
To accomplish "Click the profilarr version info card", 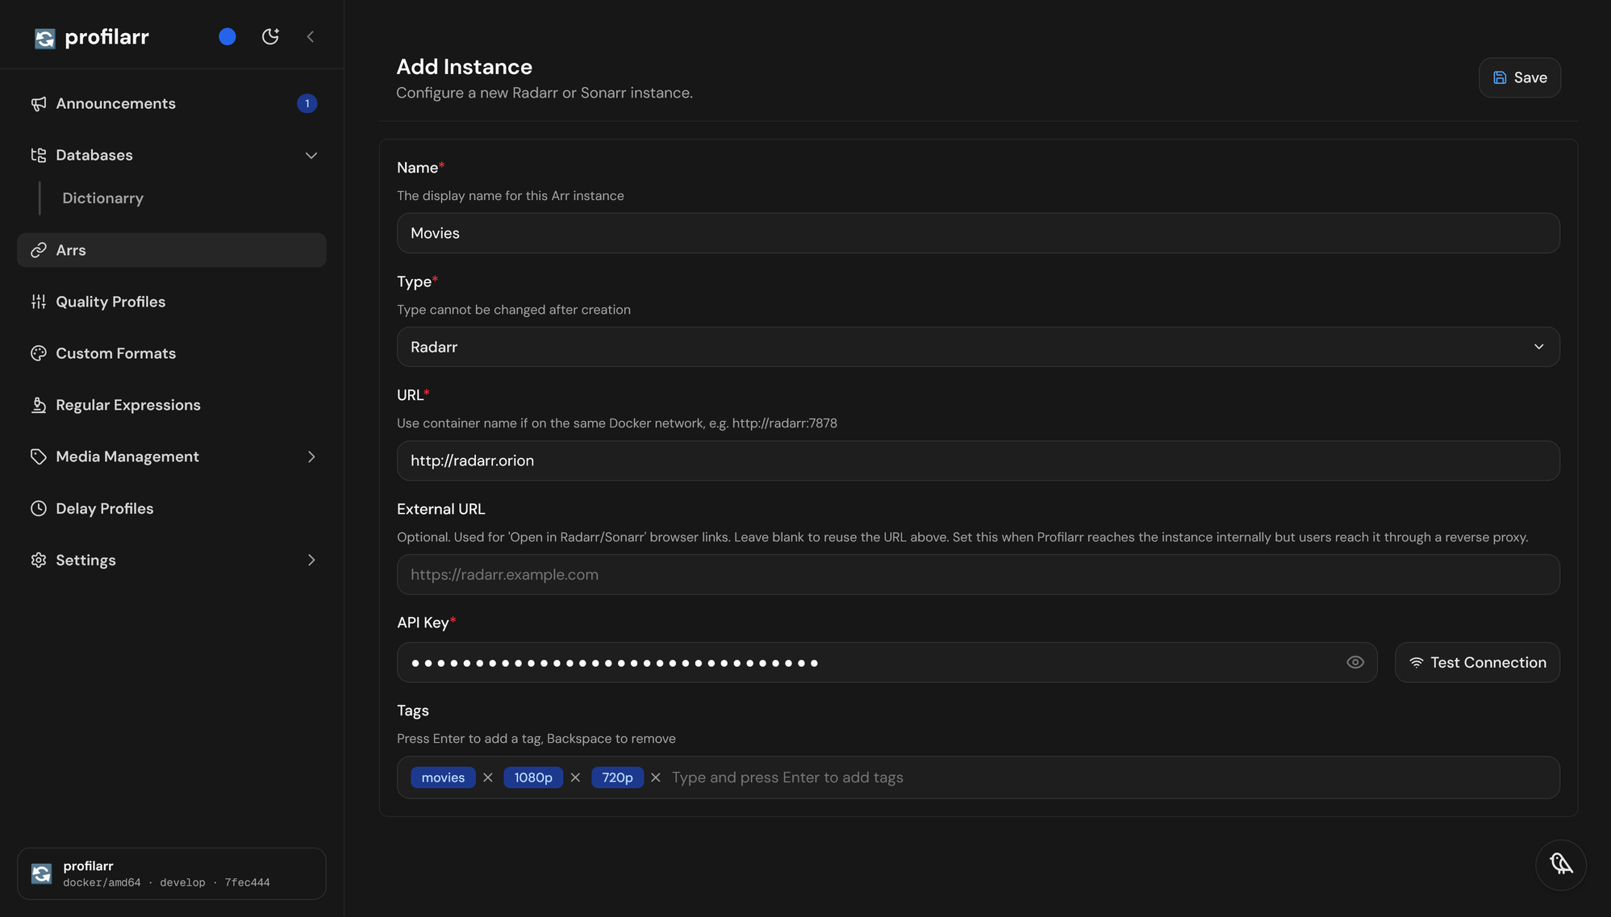I will tap(172, 873).
